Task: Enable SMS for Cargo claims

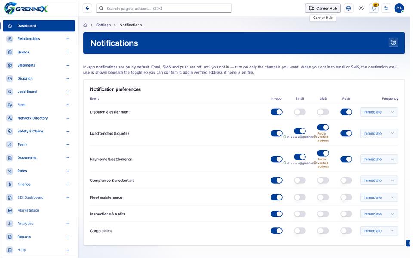Action: (x=323, y=231)
